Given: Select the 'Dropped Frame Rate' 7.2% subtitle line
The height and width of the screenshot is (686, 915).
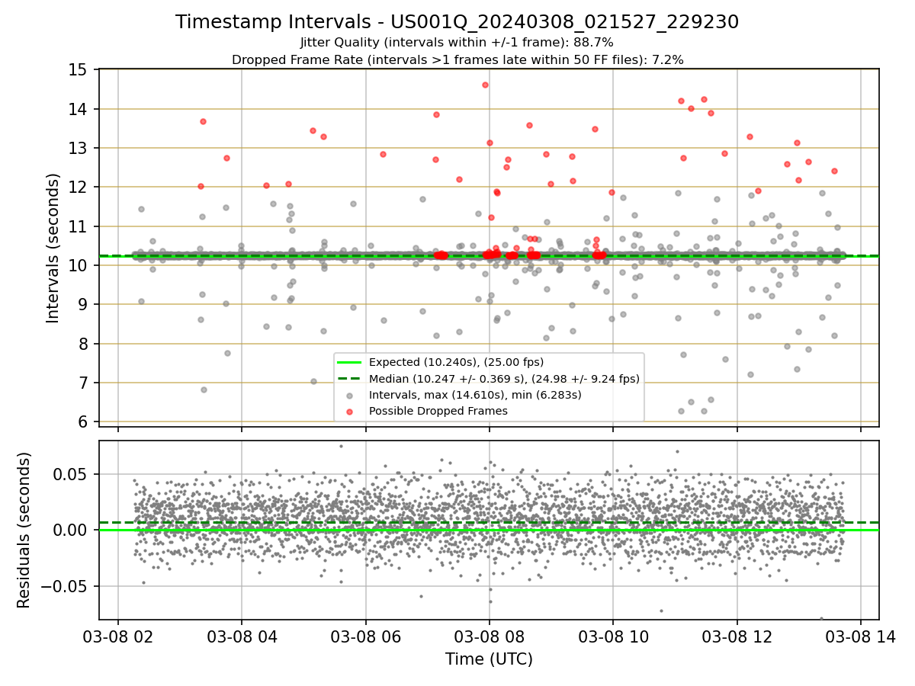Looking at the screenshot, I should tap(457, 59).
